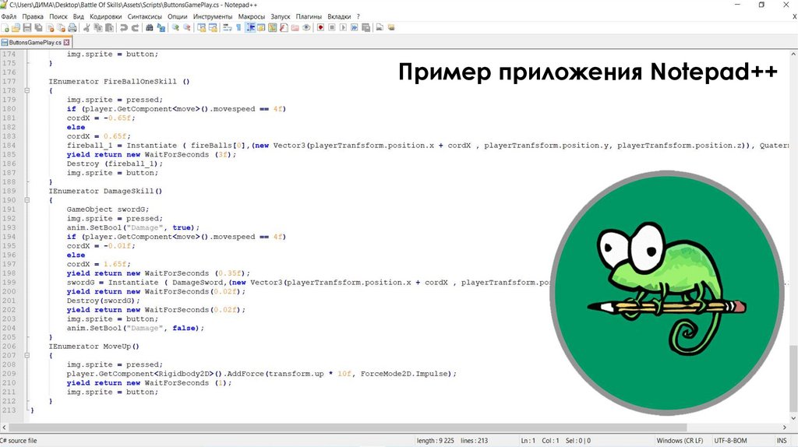This screenshot has width=798, height=447.
Task: Collapse the FireBallOneSkill block at line 178
Action: [x=27, y=90]
